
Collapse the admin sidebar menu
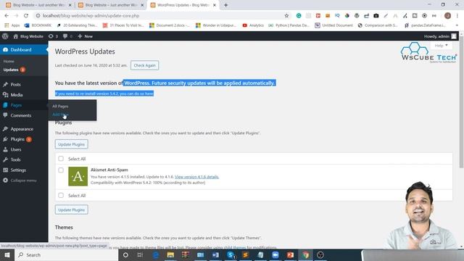tap(20, 181)
